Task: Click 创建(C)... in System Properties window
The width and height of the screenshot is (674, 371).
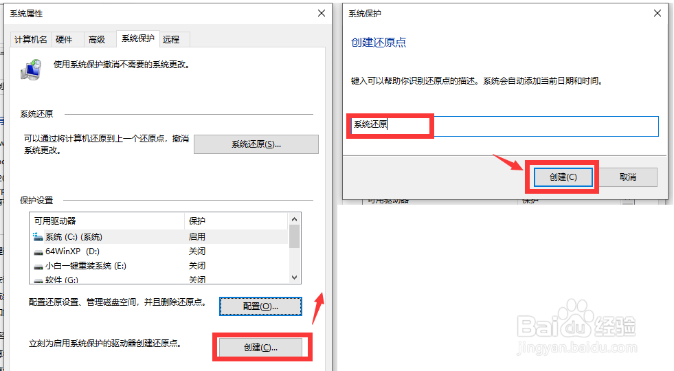Action: pyautogui.click(x=260, y=348)
